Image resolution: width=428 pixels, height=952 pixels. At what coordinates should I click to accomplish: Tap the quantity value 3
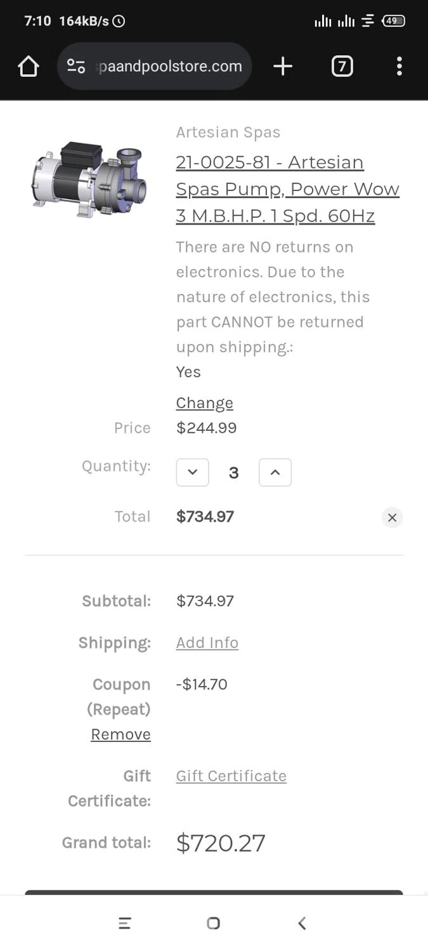point(233,473)
